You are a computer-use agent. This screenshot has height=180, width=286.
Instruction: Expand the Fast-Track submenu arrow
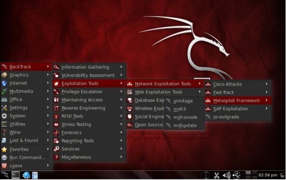[x=267, y=92]
